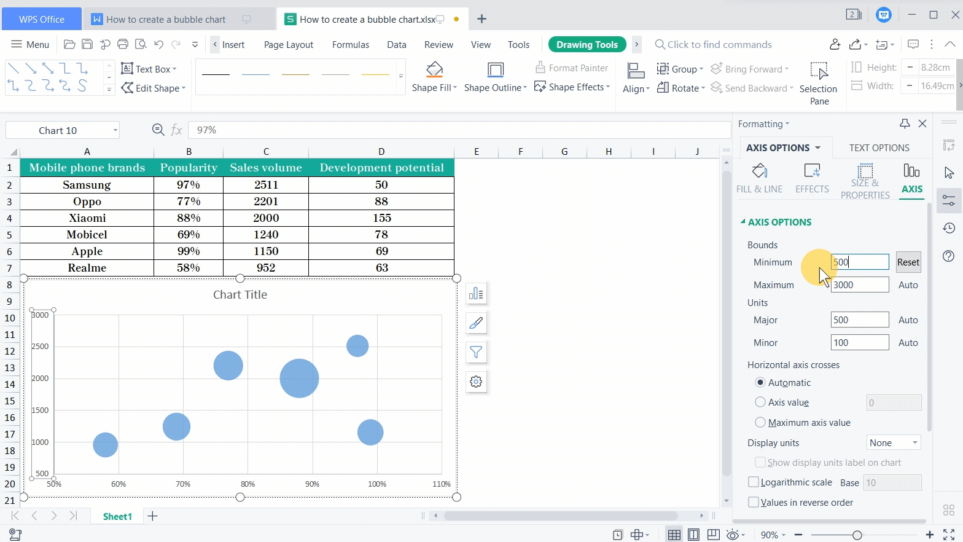
Task: Click the zoom slider handle
Action: click(857, 535)
